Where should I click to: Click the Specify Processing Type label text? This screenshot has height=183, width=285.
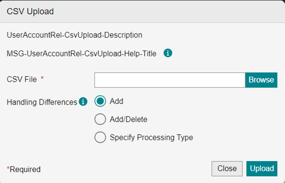pyautogui.click(x=152, y=137)
